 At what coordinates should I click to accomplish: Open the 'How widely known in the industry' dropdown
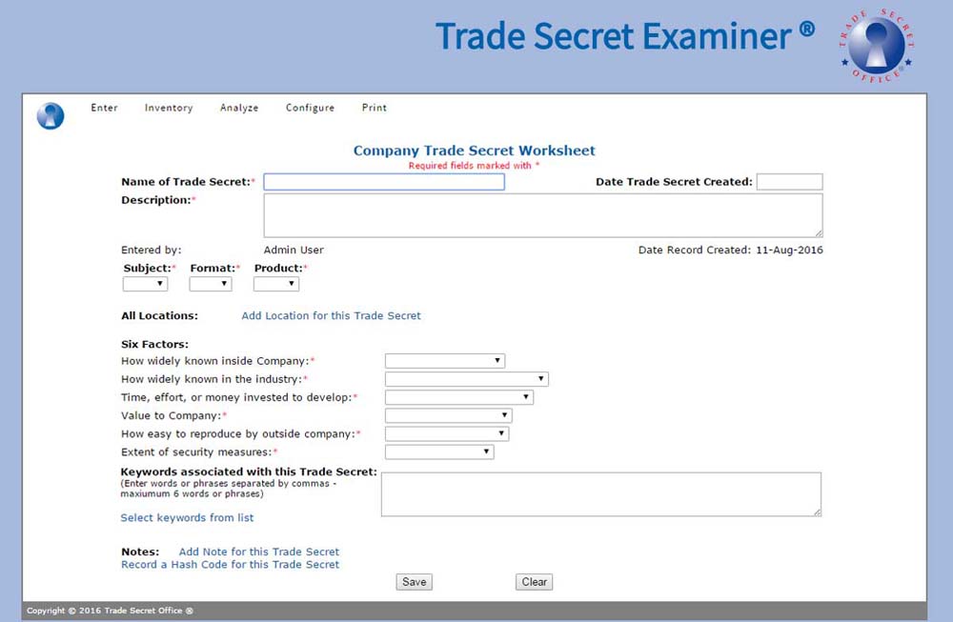coord(467,379)
